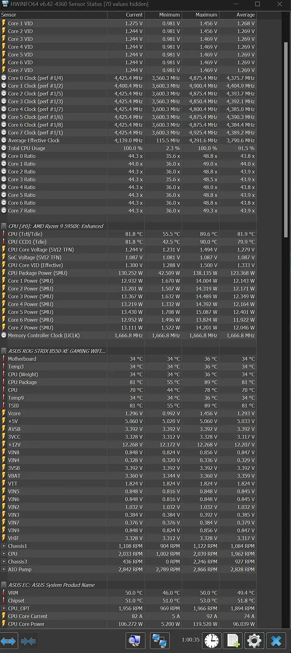Select the Average Effective Clock row
This screenshot has height=653, width=291.
click(128, 140)
